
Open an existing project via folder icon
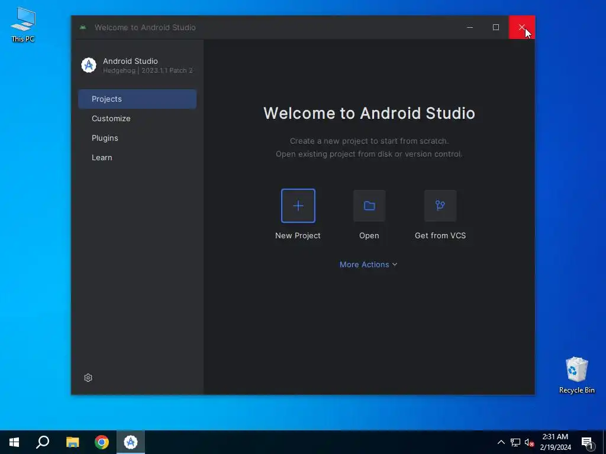[369, 206]
